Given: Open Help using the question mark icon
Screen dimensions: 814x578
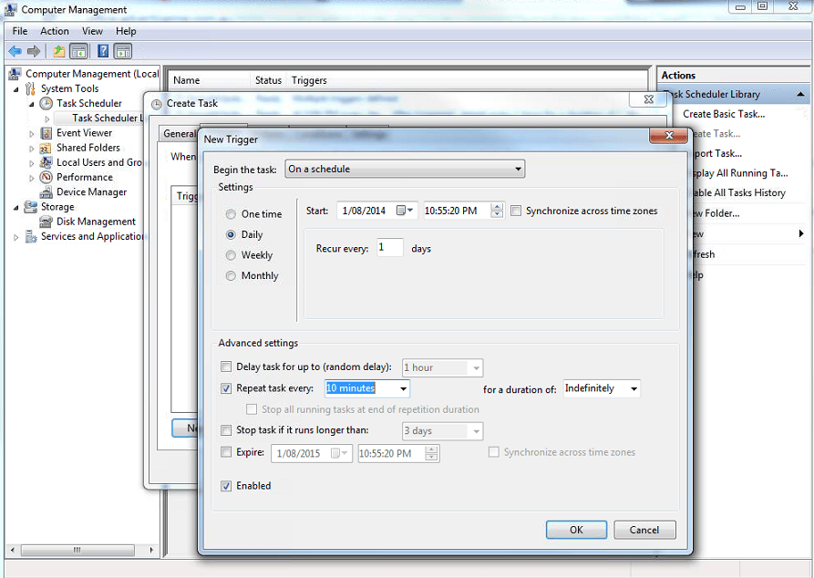Looking at the screenshot, I should [103, 51].
